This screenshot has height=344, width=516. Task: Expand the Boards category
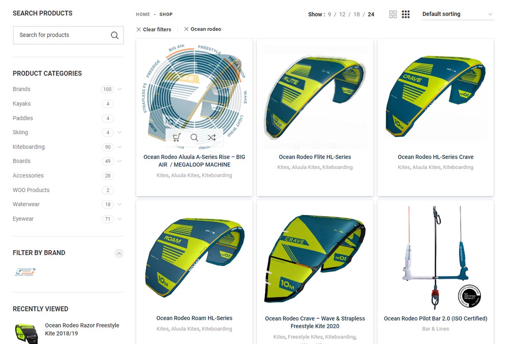coord(120,161)
